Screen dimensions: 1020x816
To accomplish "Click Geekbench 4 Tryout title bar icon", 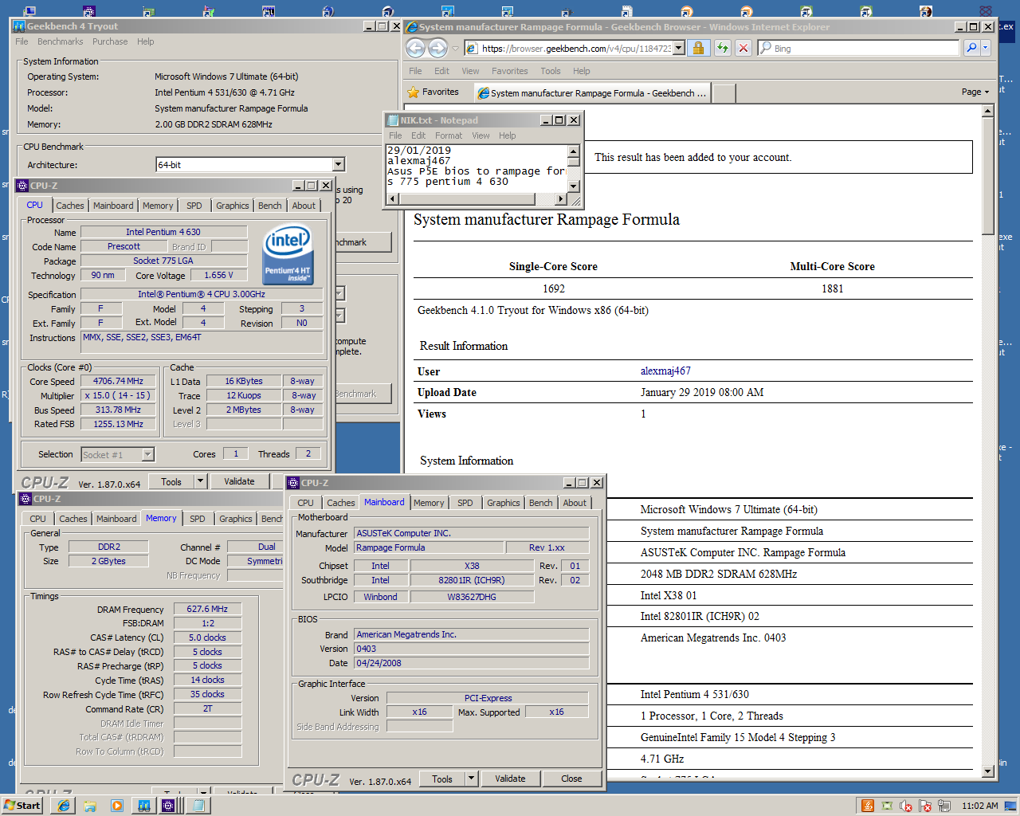I will (19, 26).
